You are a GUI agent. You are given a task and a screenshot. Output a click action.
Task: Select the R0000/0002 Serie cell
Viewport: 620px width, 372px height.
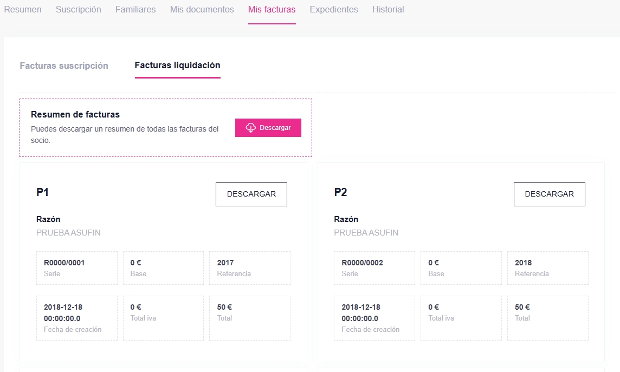[374, 268]
